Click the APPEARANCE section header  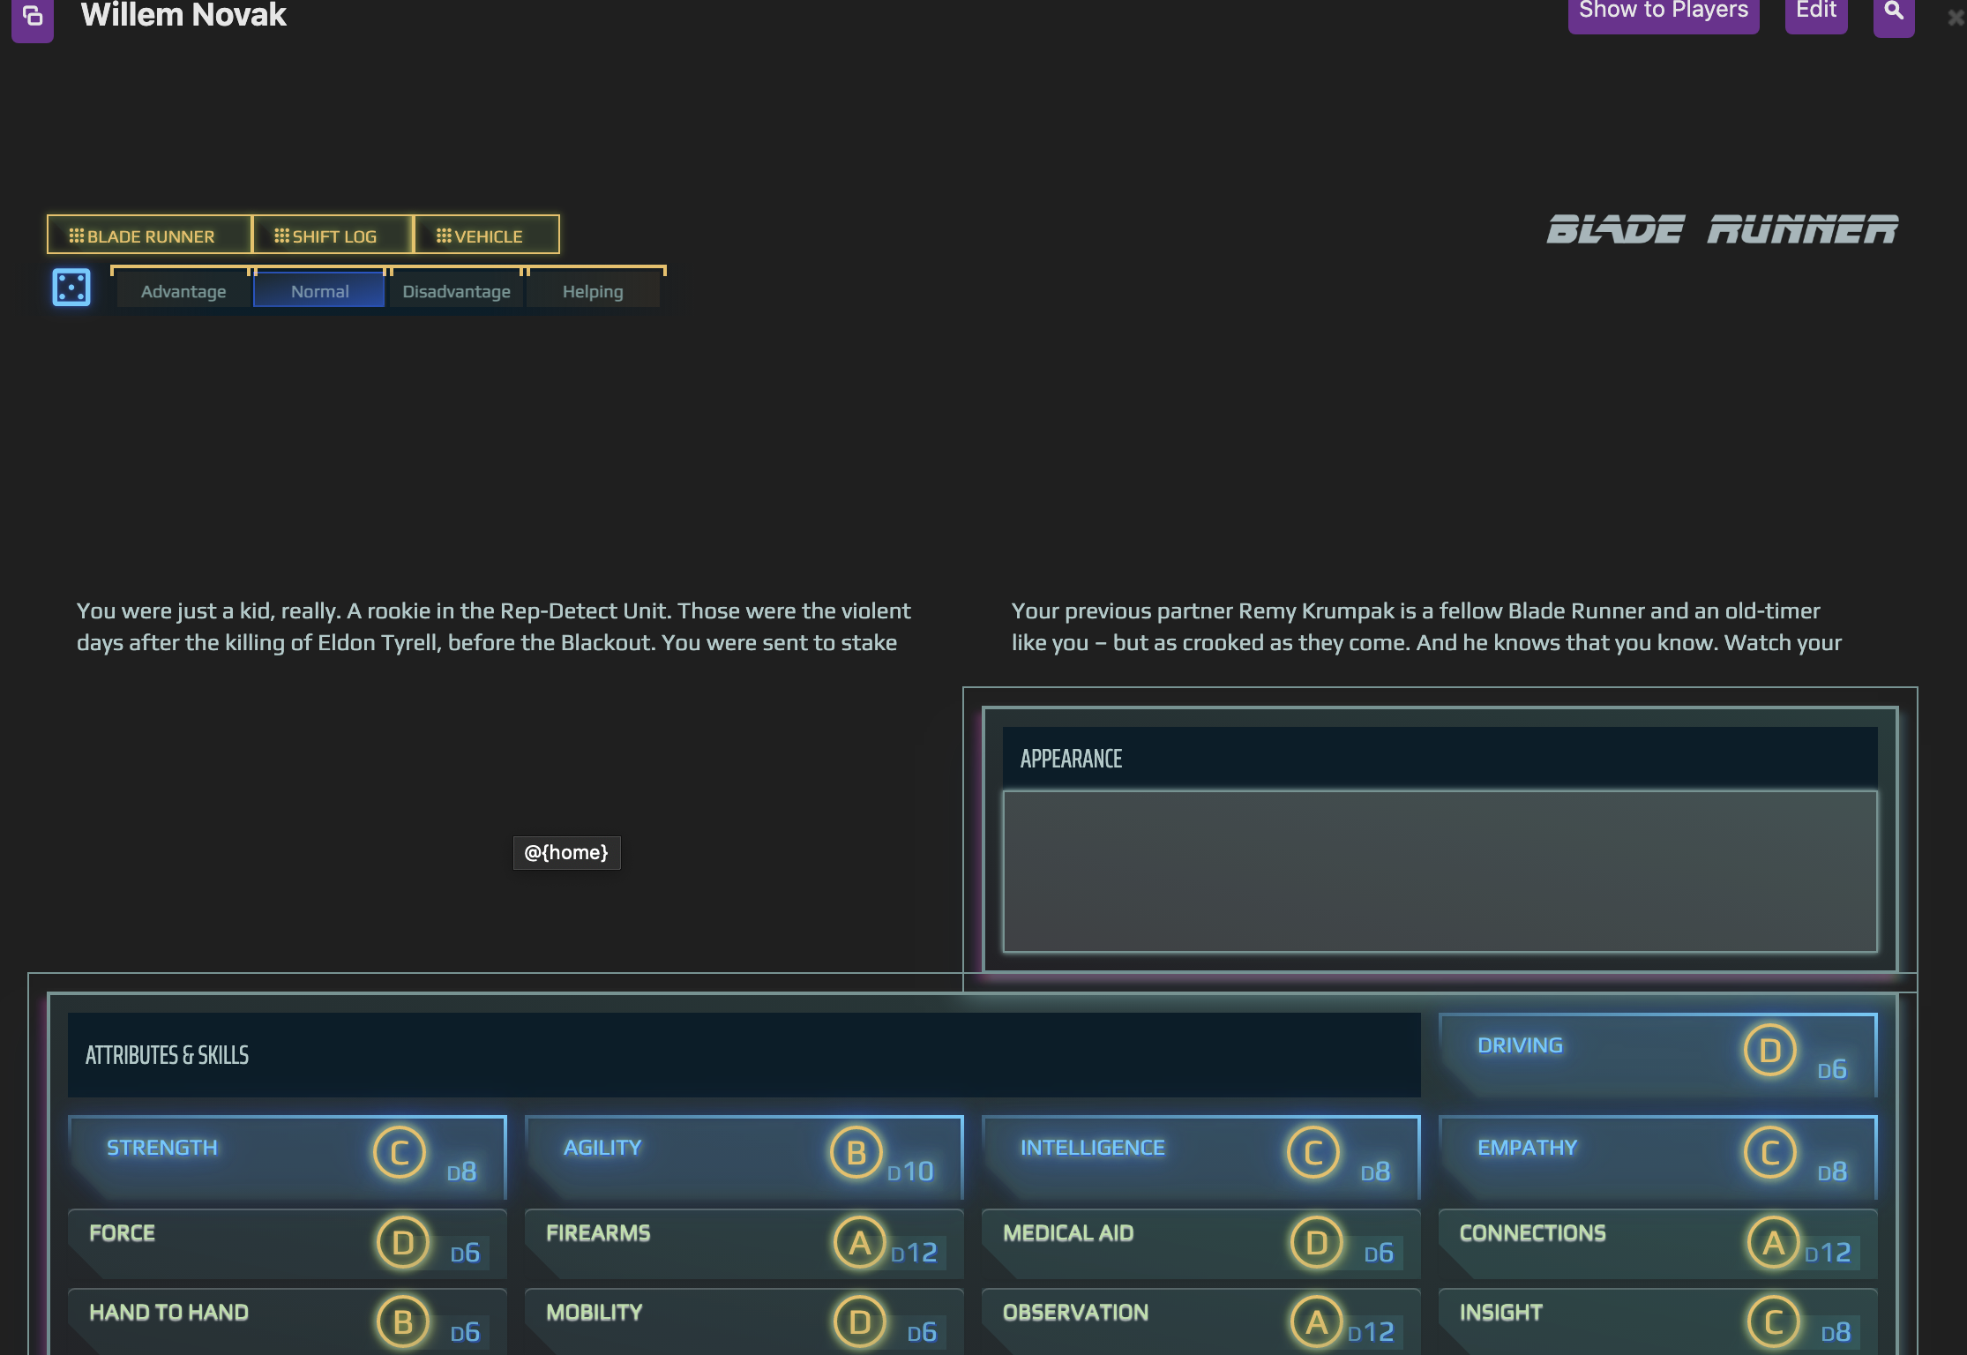(1440, 759)
